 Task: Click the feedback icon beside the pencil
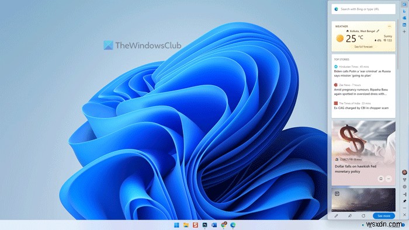pos(350,216)
